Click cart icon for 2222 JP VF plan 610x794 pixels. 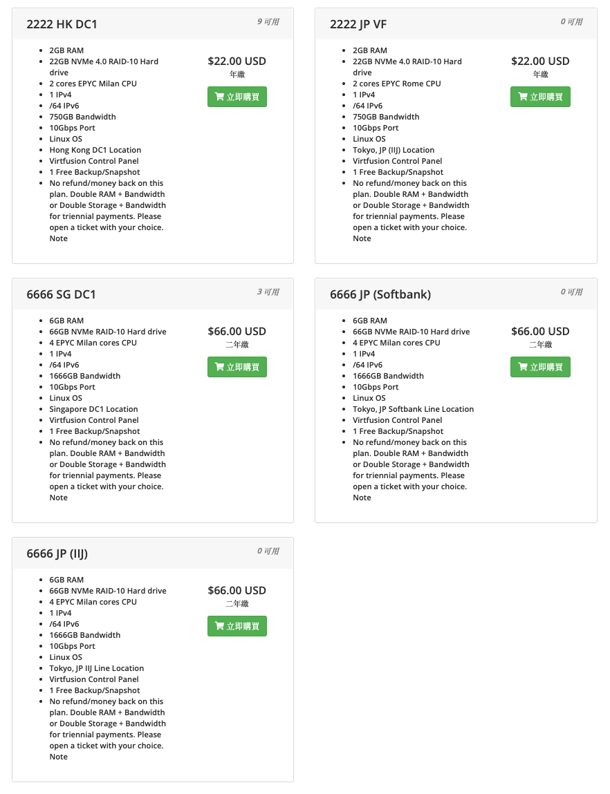point(522,97)
